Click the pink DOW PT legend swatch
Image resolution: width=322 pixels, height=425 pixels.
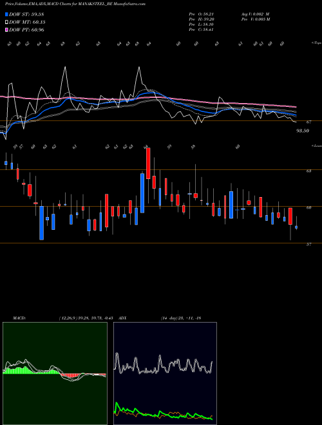point(6,30)
